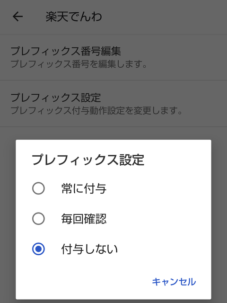
Task: Tap the back arrow icon
Action: [x=18, y=17]
